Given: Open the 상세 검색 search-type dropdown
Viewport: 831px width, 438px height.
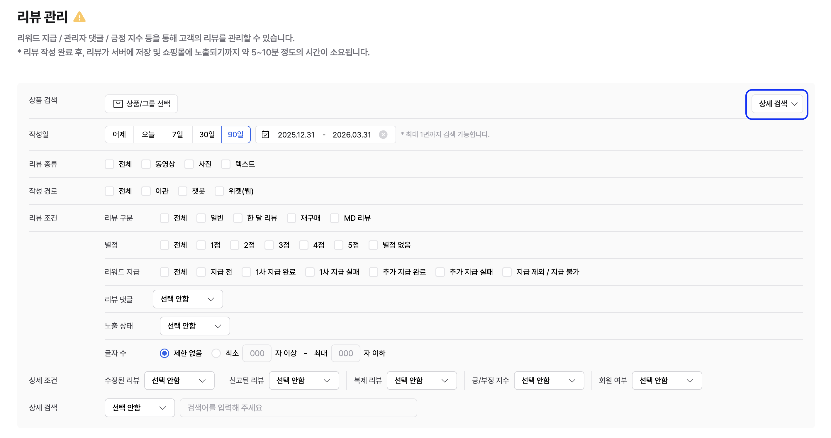Looking at the screenshot, I should [x=140, y=408].
